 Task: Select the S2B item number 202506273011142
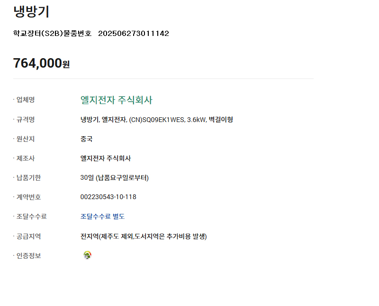coord(134,33)
